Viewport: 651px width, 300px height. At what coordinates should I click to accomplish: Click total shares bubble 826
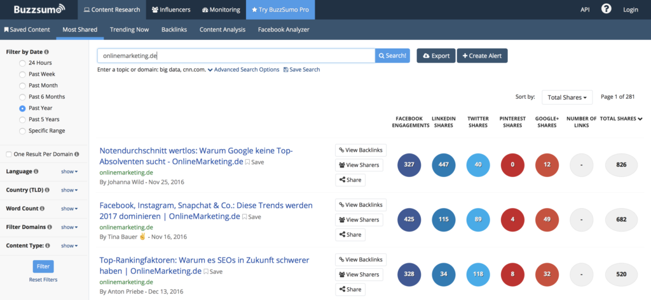pyautogui.click(x=621, y=164)
